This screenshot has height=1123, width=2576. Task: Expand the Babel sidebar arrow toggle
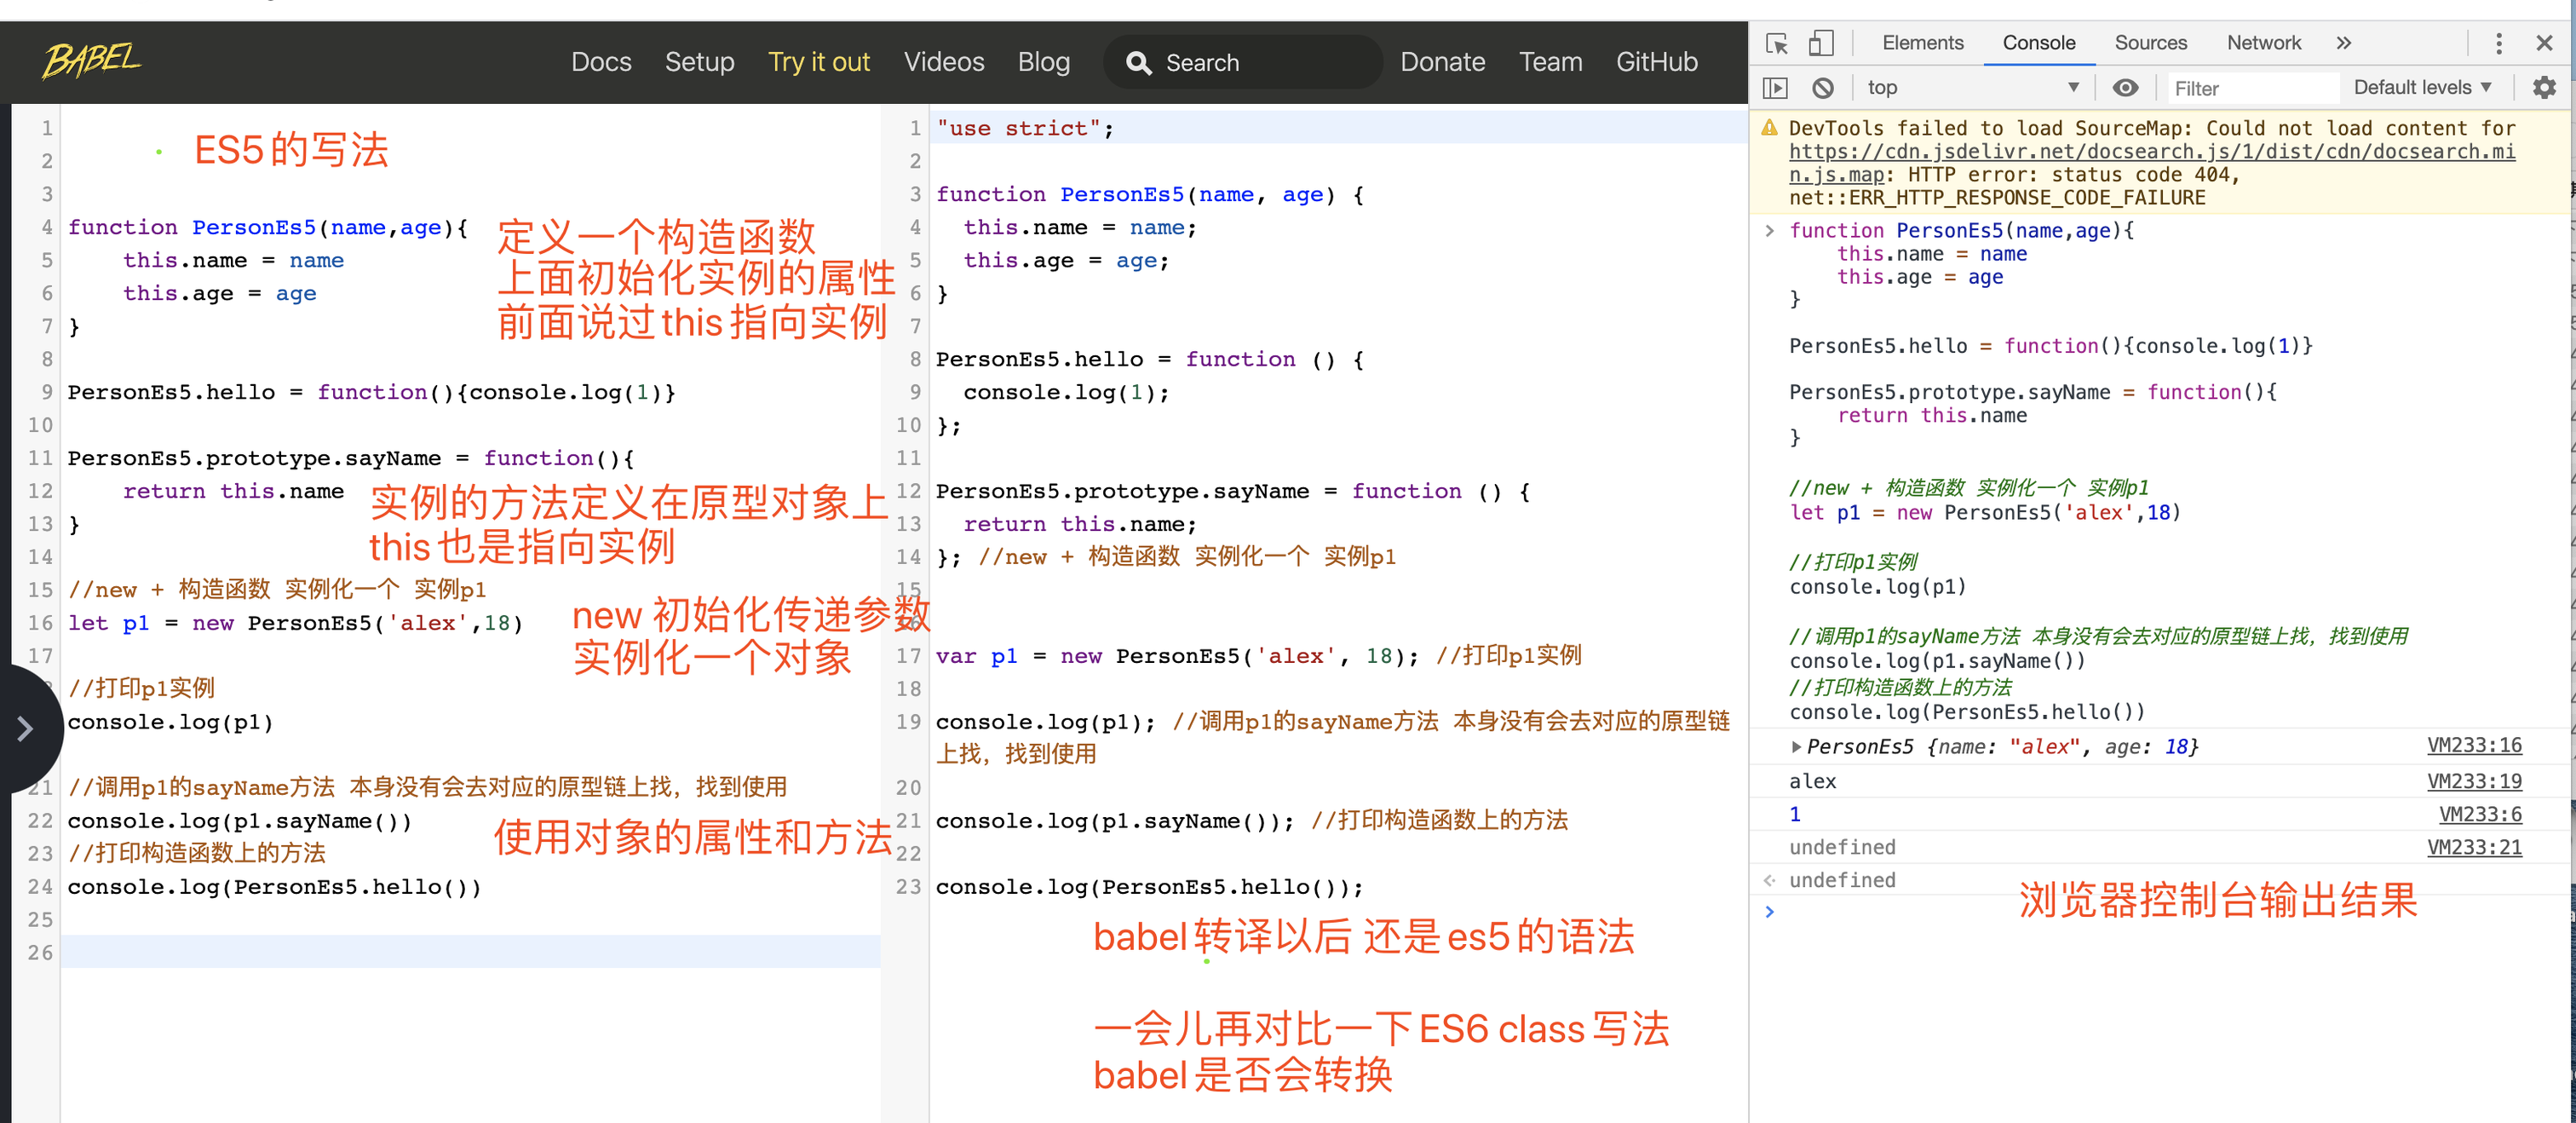click(x=25, y=728)
